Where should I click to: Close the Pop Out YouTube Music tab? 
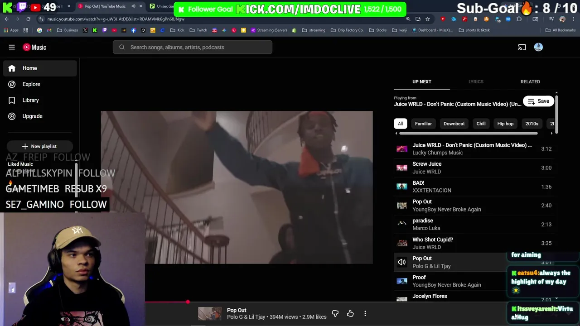pyautogui.click(x=140, y=6)
